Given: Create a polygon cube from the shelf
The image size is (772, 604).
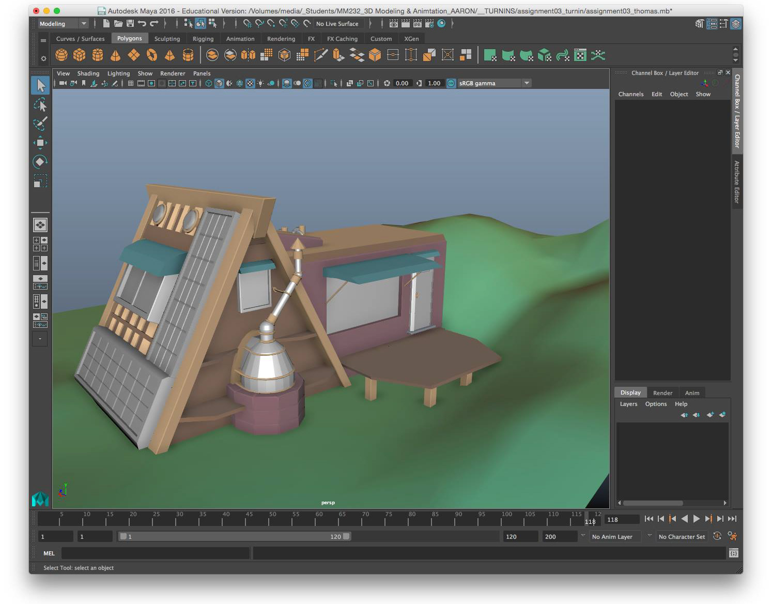Looking at the screenshot, I should pyautogui.click(x=80, y=55).
